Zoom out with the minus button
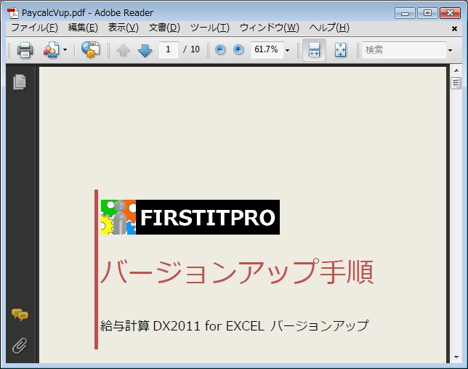Viewport: 468px width, 369px height. 220,49
